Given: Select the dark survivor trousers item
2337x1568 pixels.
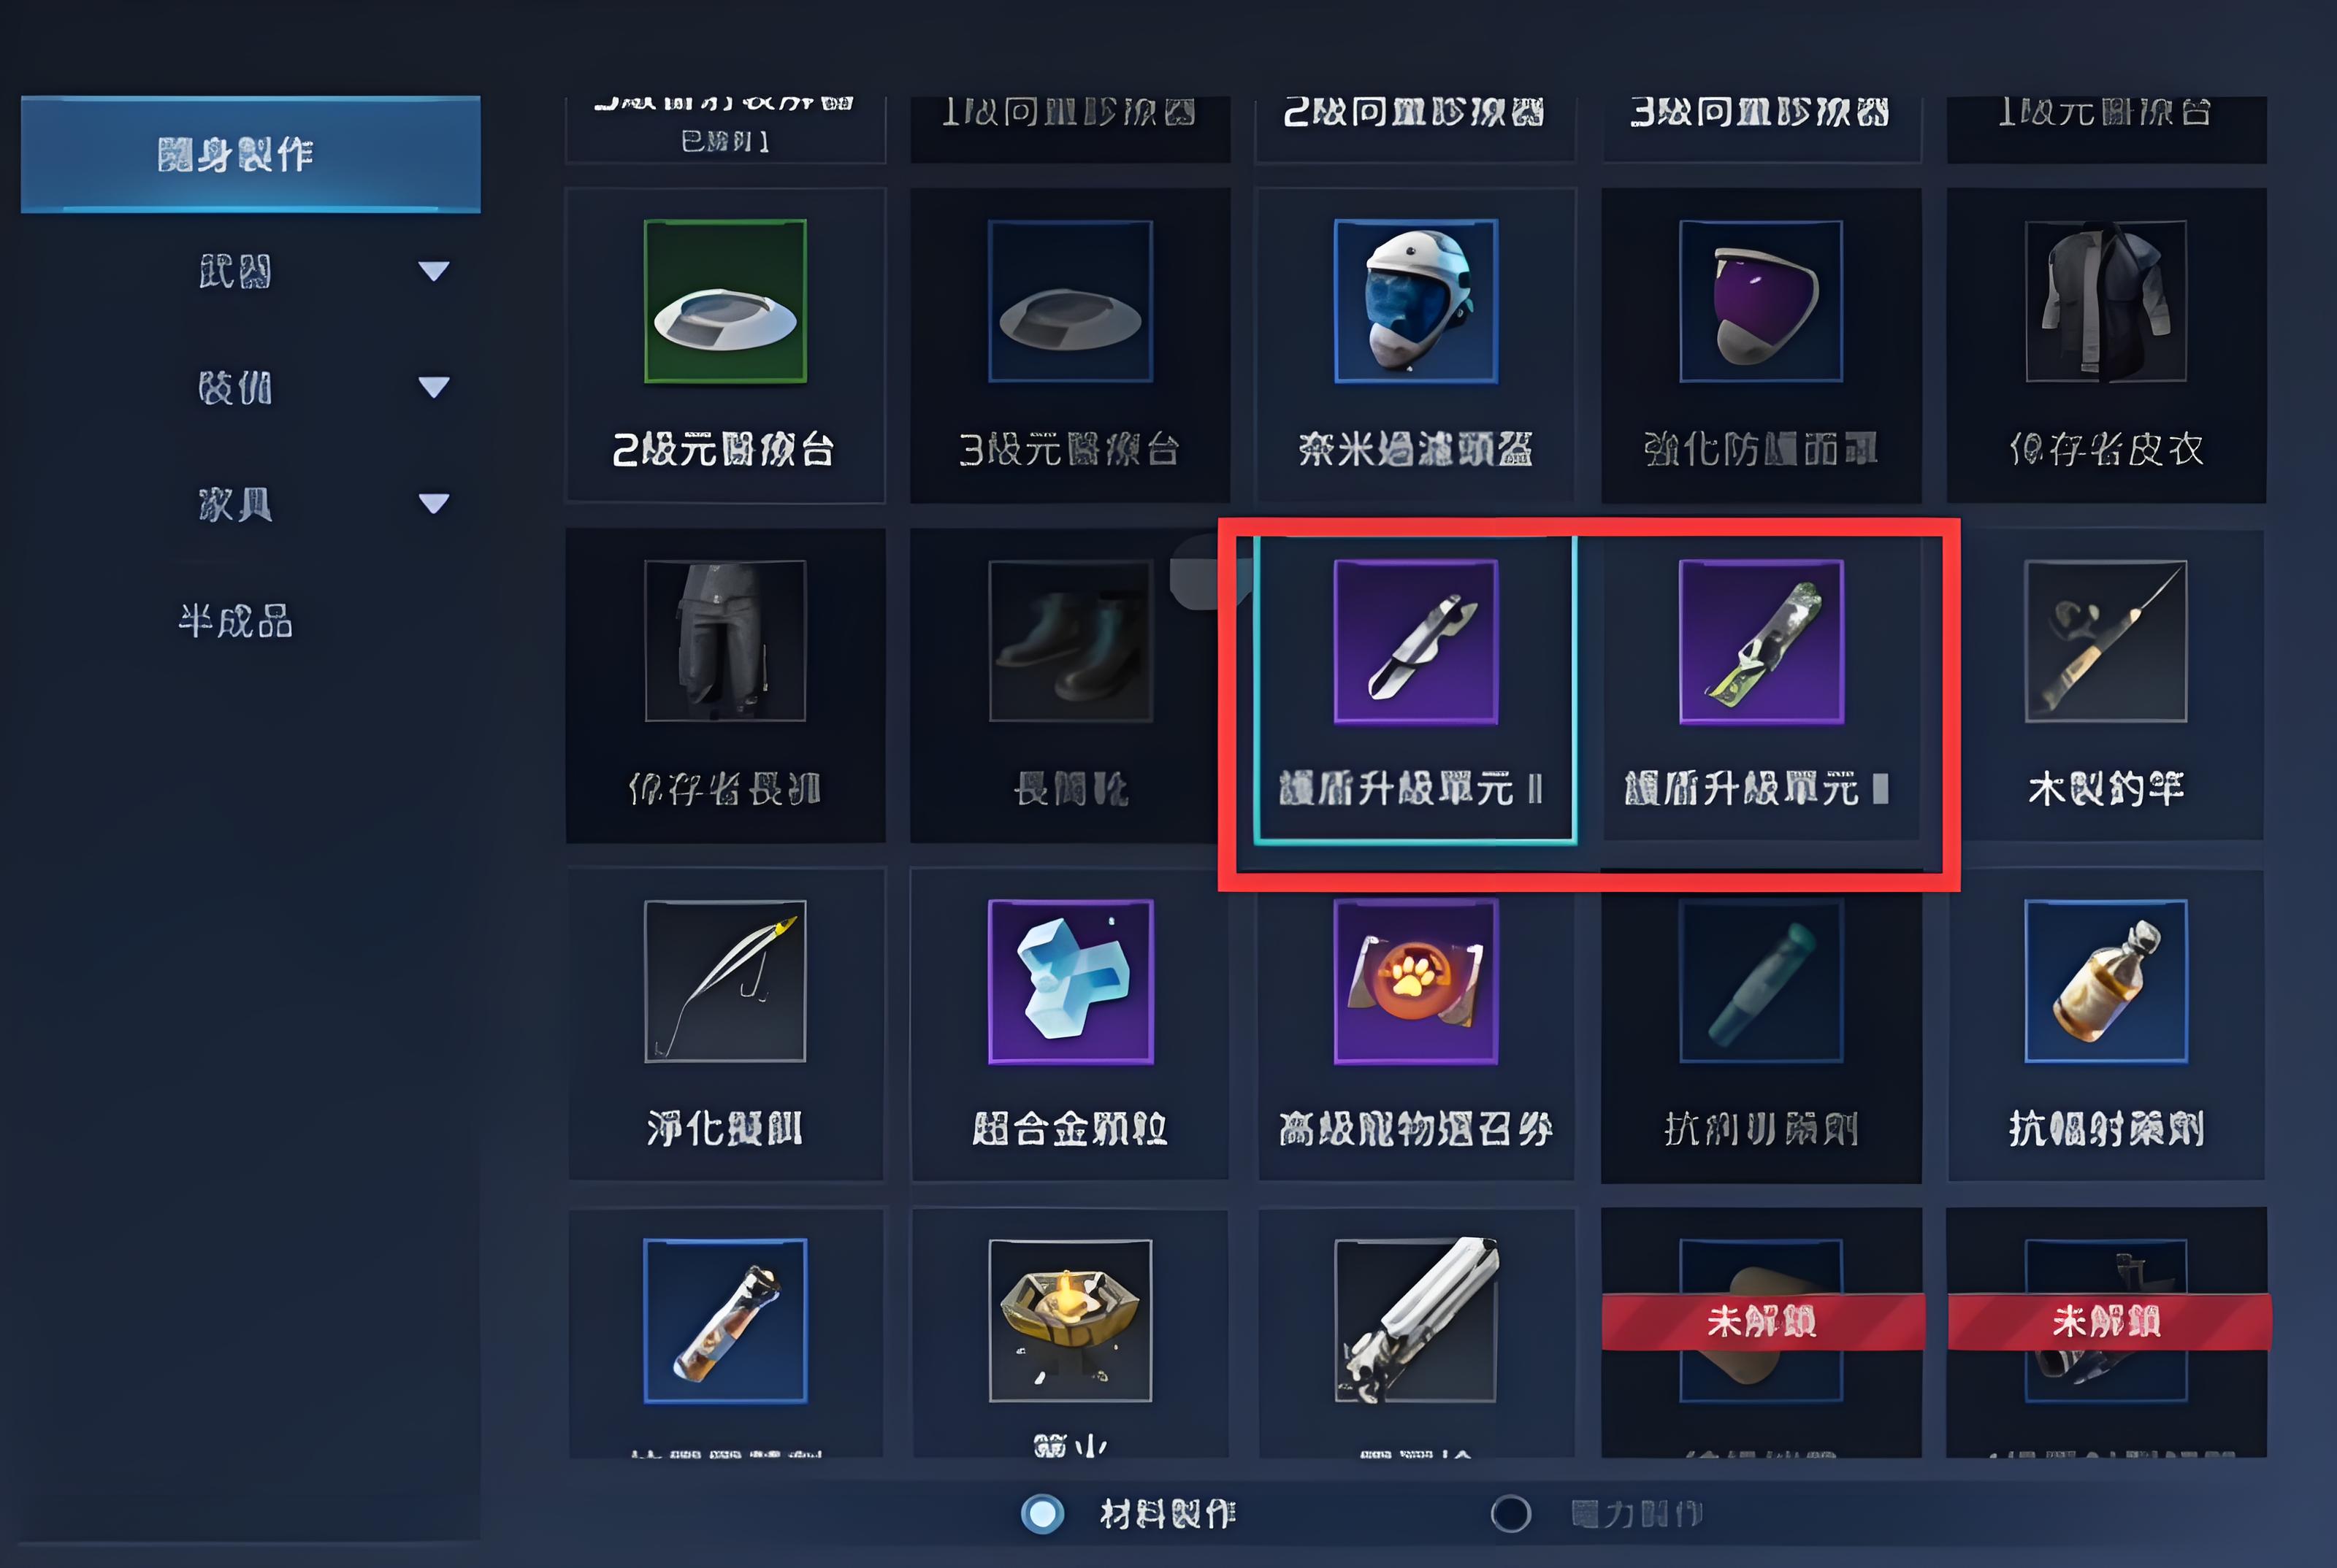Looking at the screenshot, I should [x=725, y=685].
